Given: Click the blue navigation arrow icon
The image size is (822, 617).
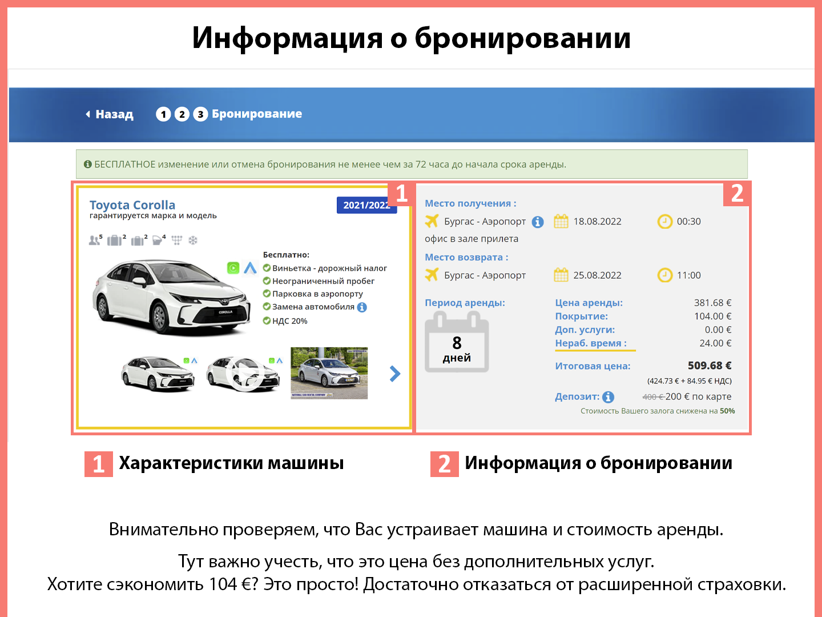Looking at the screenshot, I should 250,268.
